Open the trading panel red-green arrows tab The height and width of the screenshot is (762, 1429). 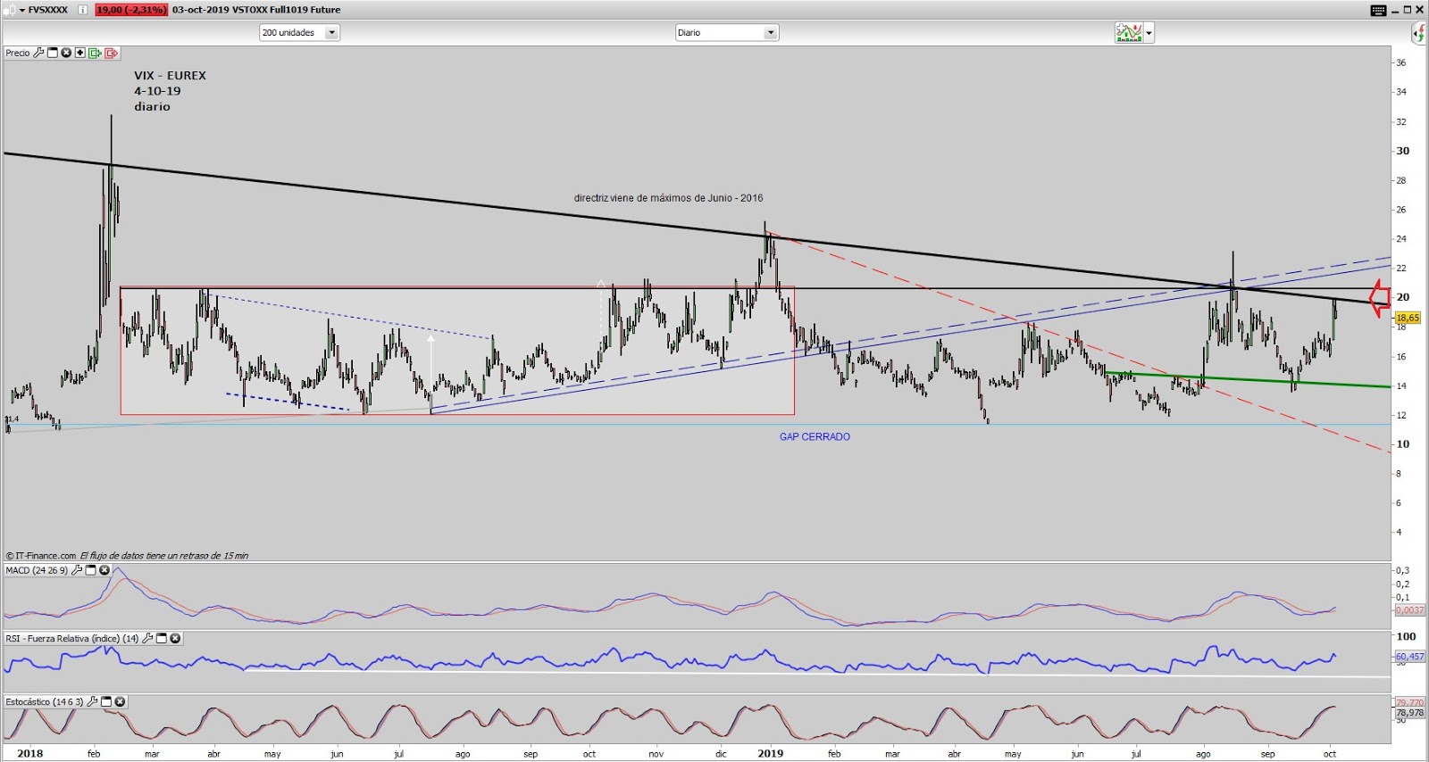[x=1418, y=33]
